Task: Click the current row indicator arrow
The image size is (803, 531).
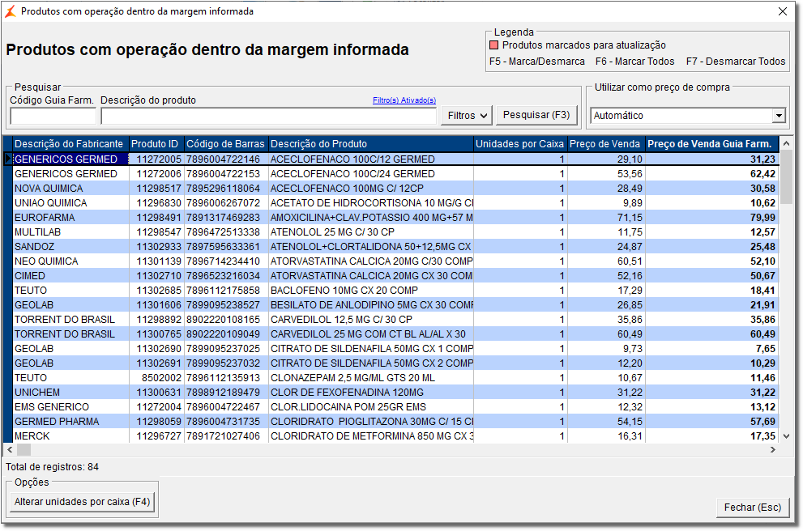Action: click(x=7, y=159)
